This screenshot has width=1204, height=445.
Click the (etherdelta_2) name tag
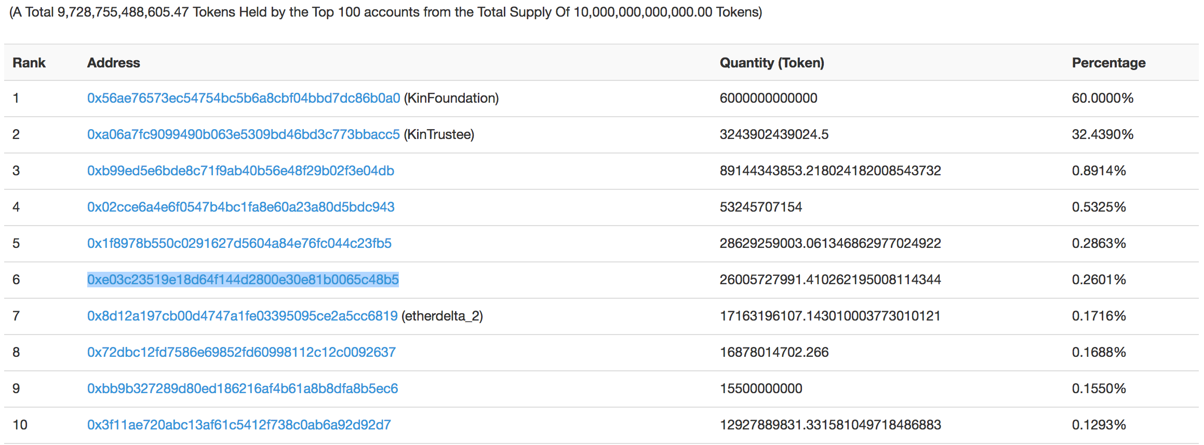(443, 316)
